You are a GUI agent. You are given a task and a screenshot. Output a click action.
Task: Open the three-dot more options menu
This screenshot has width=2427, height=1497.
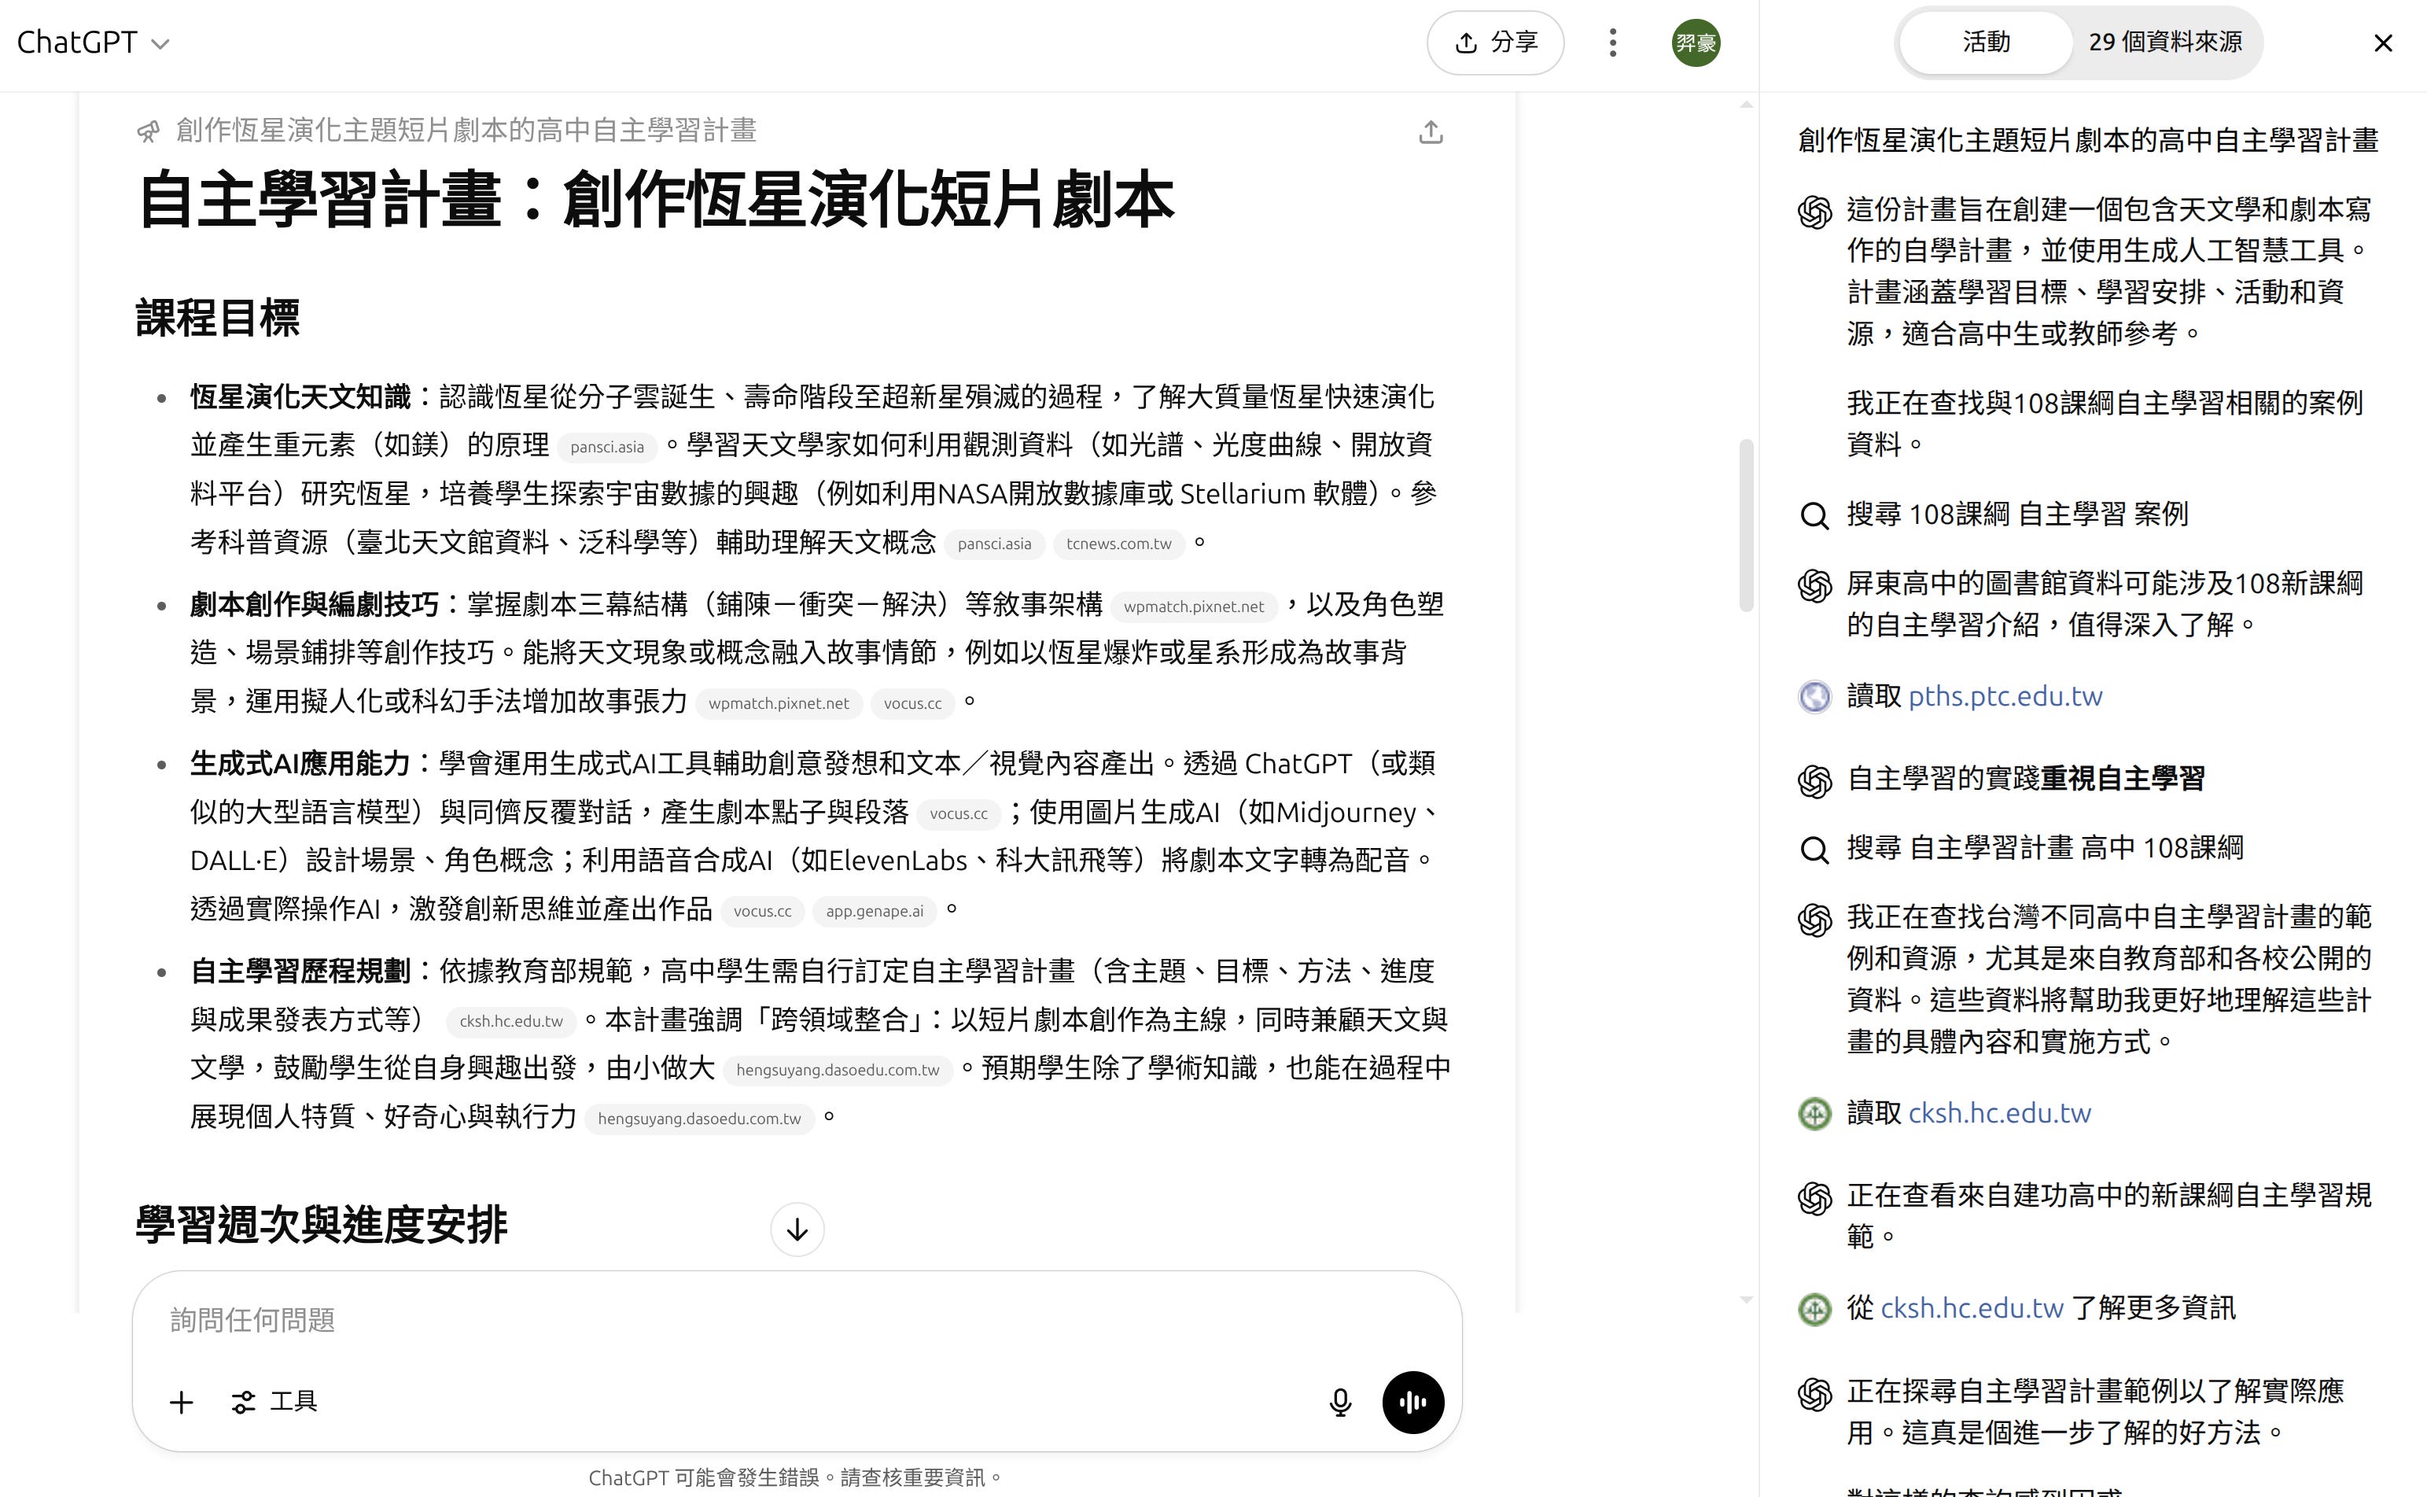point(1612,42)
